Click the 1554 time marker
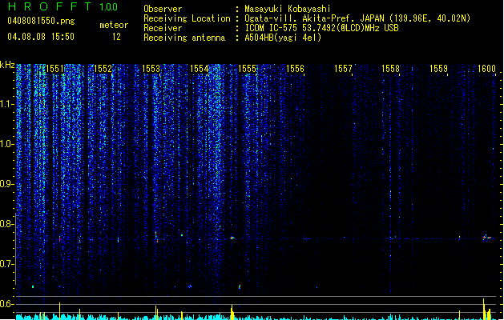This screenshot has height=320, width=504. tap(199, 69)
